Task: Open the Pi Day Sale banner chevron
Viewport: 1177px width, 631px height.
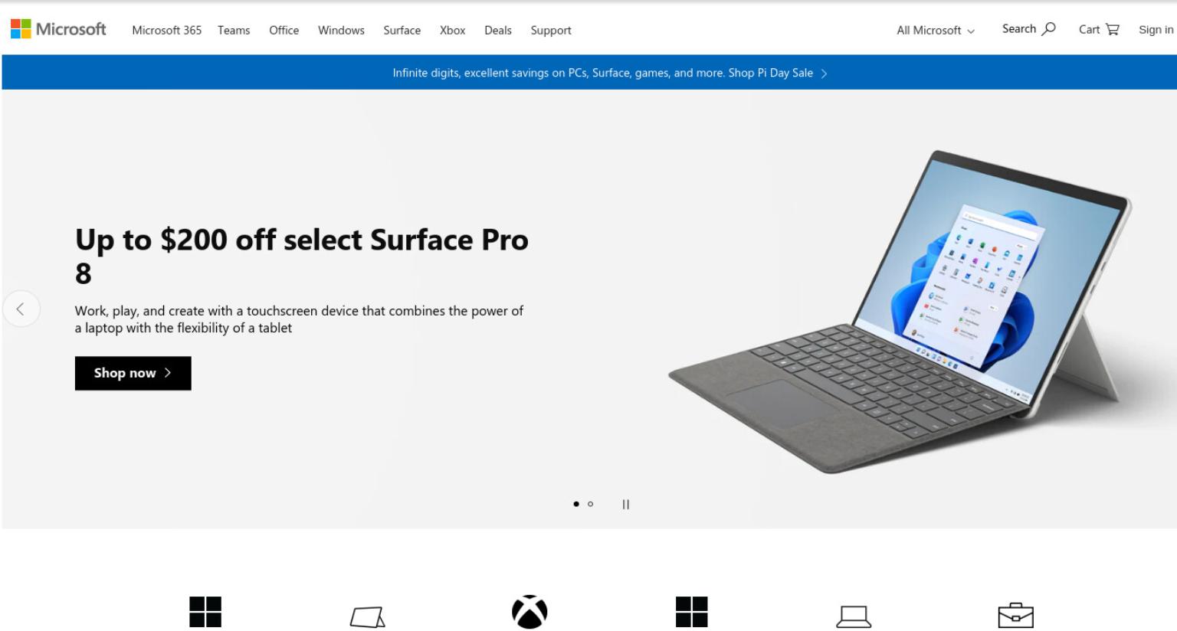Action: [x=824, y=74]
